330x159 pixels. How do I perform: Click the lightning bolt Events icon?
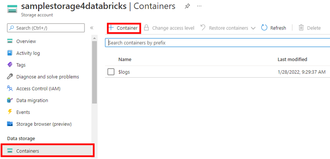[10, 112]
